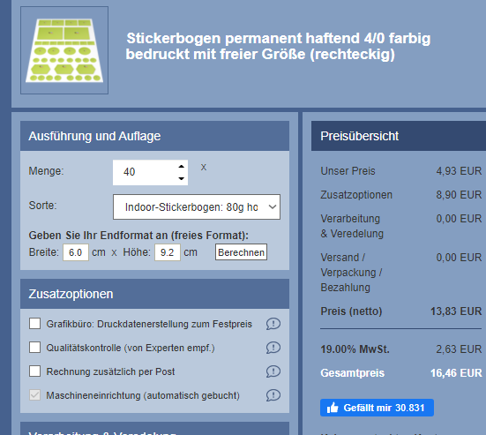Increase Menge with the up arrow
This screenshot has width=486, height=435.
[x=182, y=167]
